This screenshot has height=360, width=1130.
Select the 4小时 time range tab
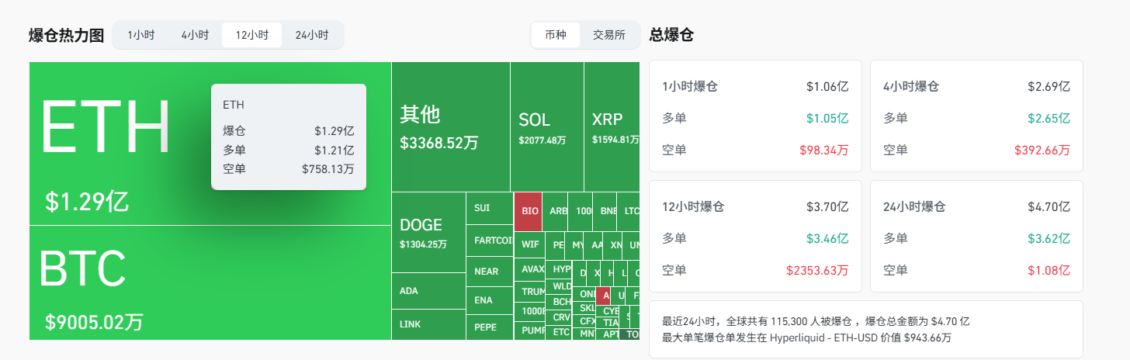195,35
